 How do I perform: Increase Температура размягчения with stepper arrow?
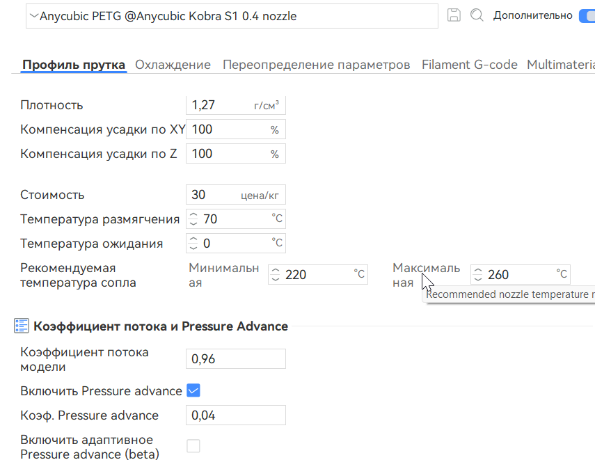(x=192, y=215)
